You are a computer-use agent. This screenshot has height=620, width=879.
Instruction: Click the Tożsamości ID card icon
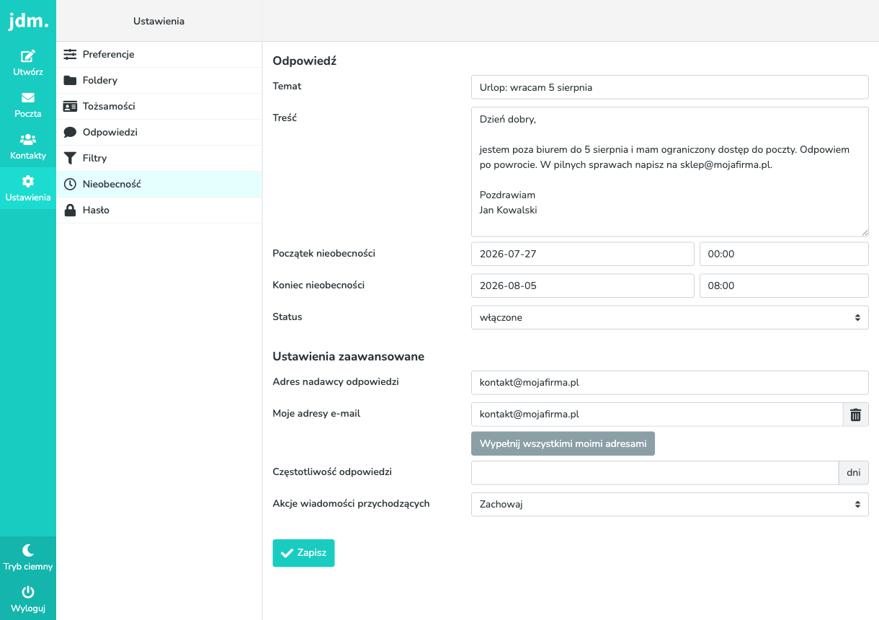coord(70,107)
